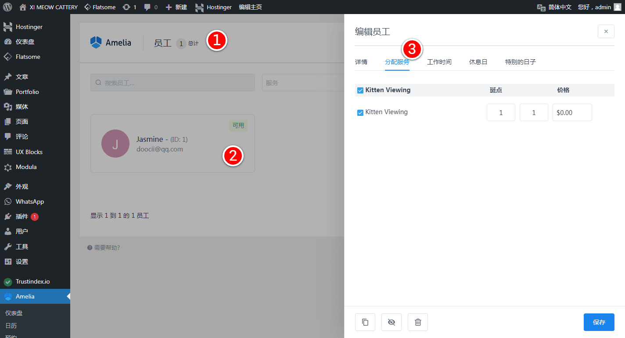Click the WordPress logo in admin bar
This screenshot has width=625, height=338.
coord(7,7)
